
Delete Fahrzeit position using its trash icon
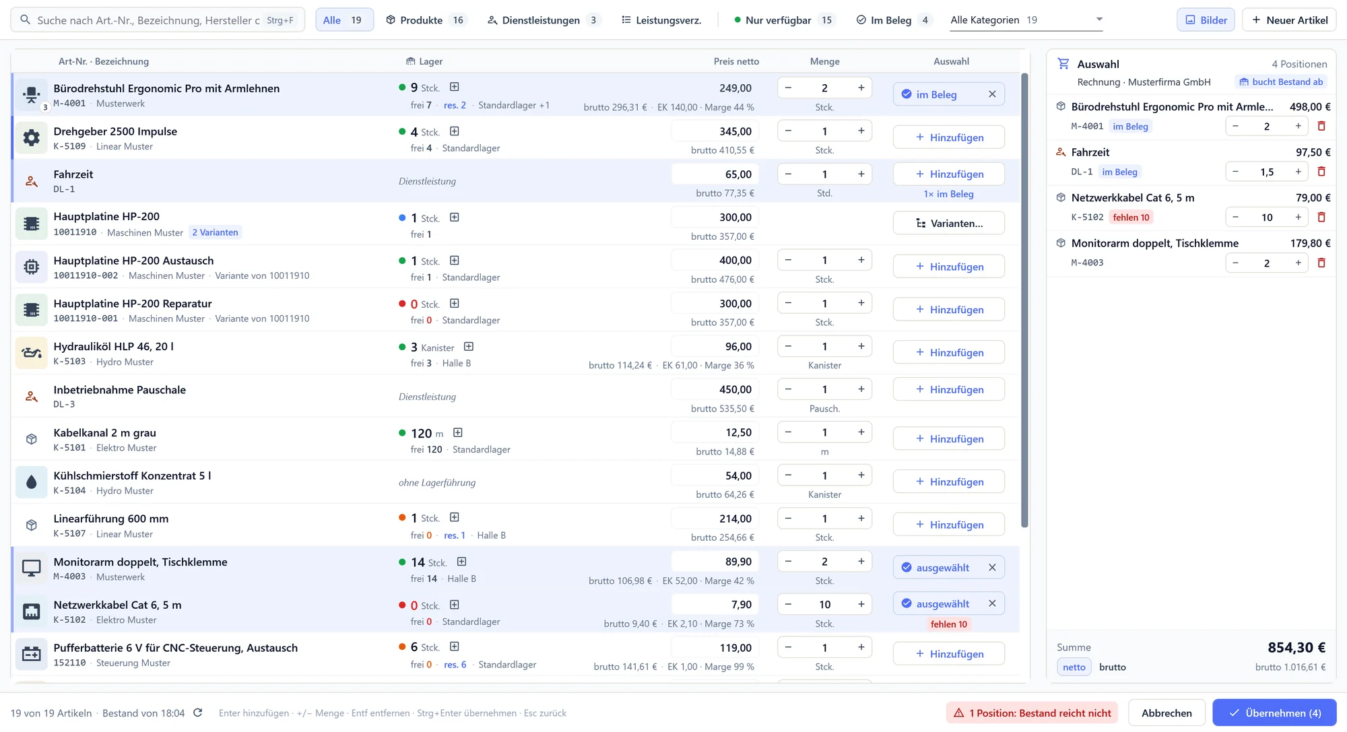point(1321,172)
